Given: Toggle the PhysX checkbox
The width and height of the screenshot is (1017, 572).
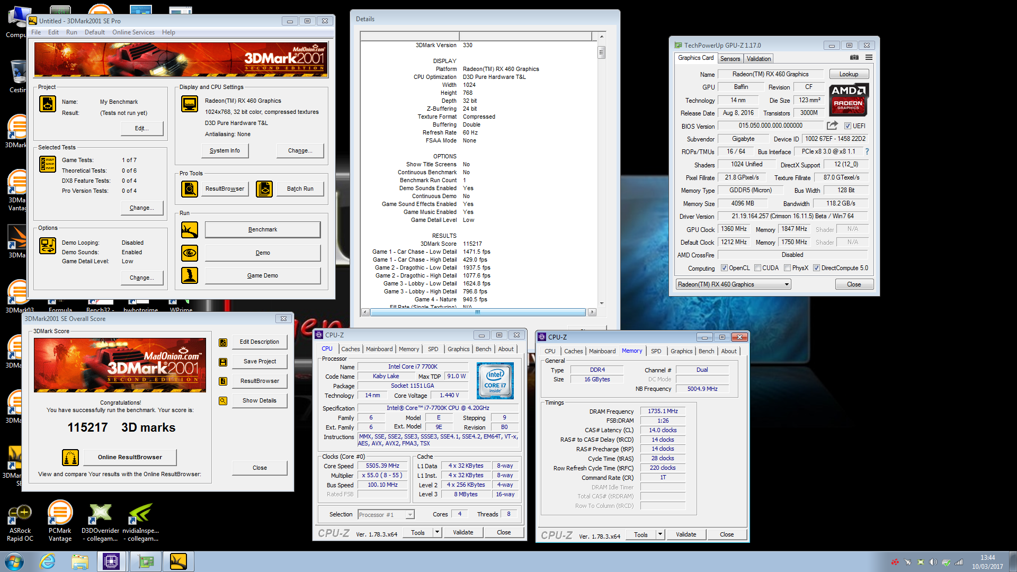Looking at the screenshot, I should click(787, 268).
